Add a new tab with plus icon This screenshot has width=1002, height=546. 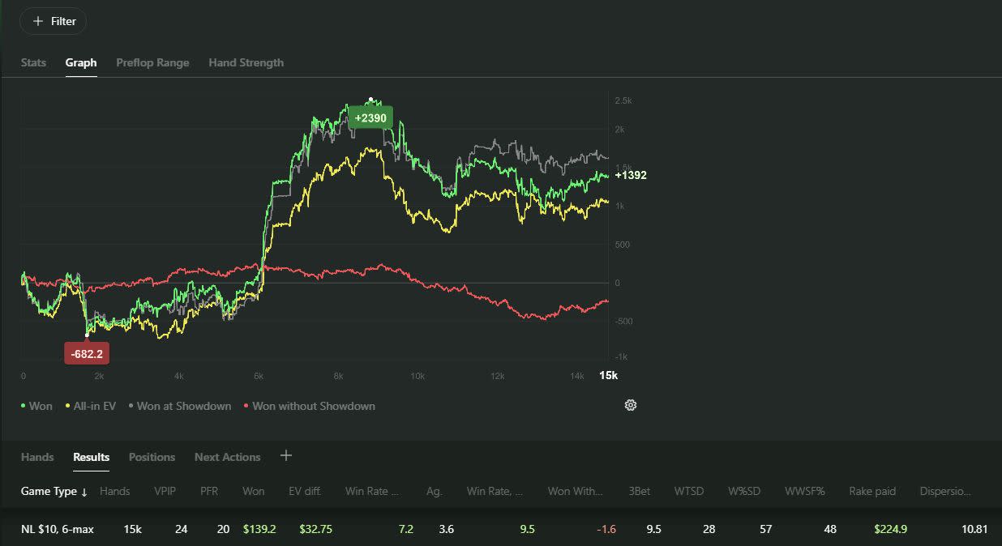tap(286, 456)
